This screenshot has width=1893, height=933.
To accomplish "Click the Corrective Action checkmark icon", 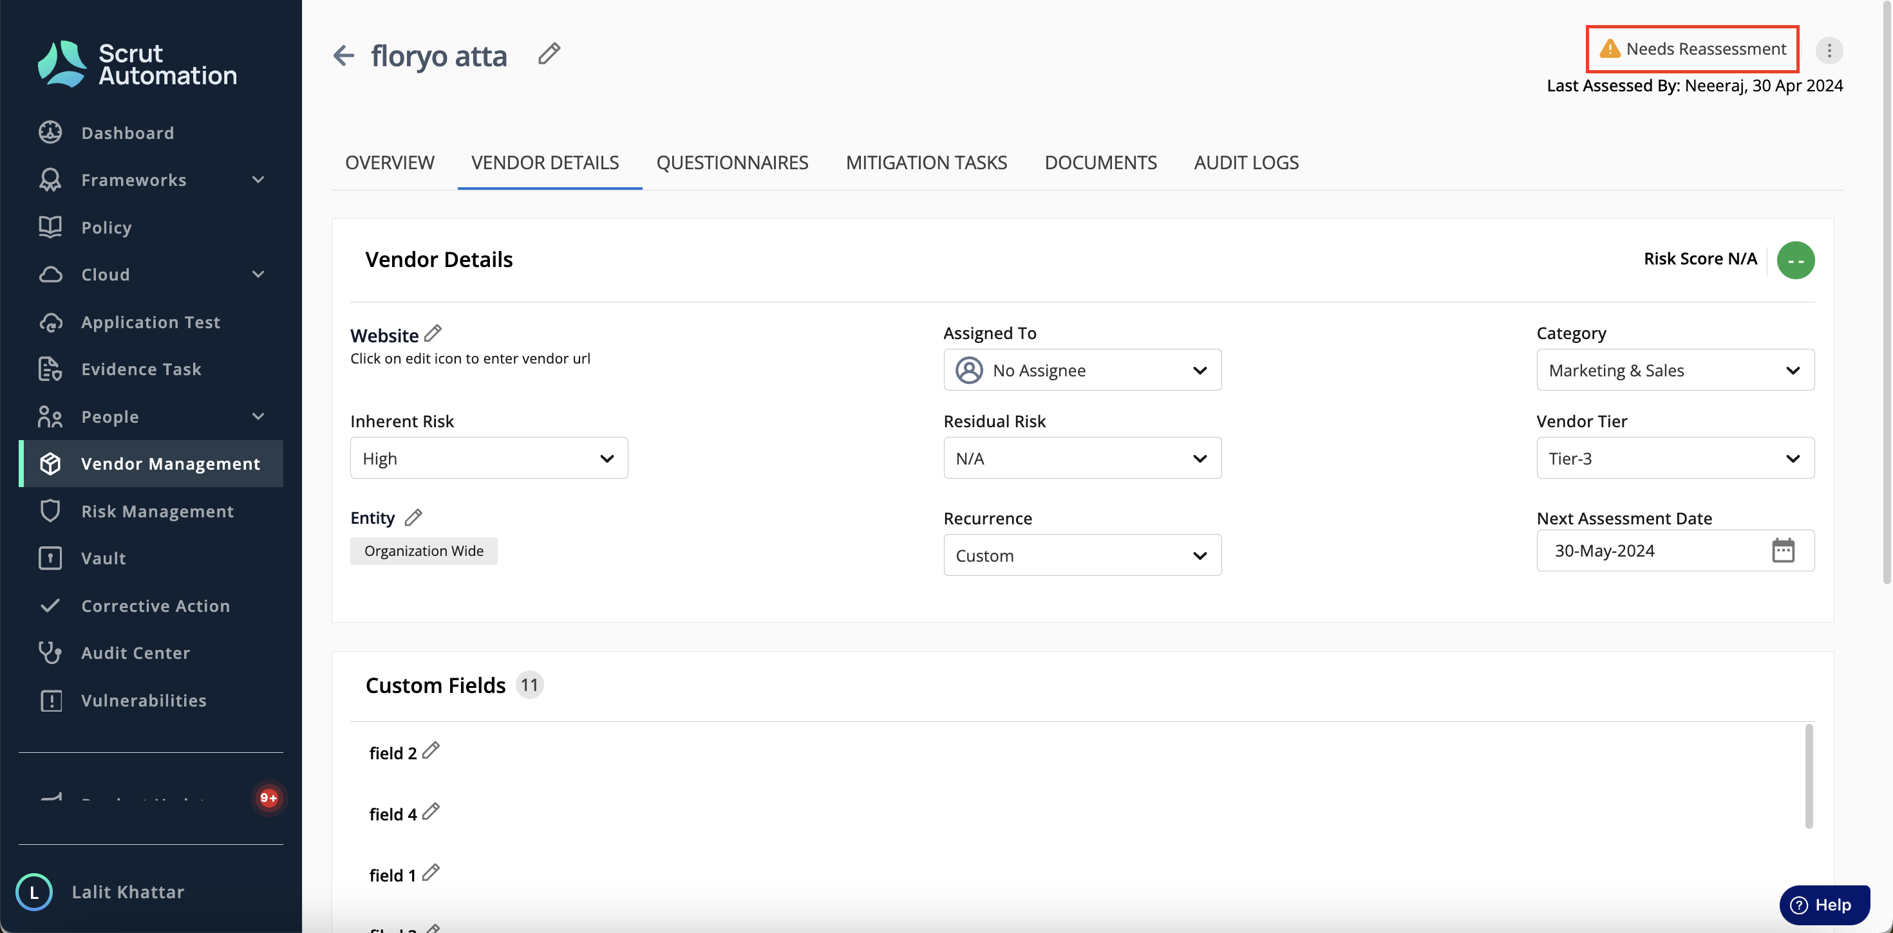I will pos(50,605).
